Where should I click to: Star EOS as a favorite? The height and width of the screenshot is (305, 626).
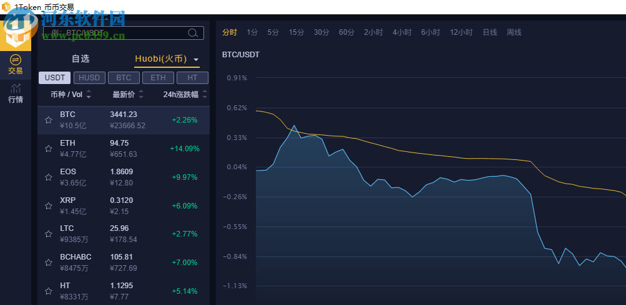pos(48,177)
